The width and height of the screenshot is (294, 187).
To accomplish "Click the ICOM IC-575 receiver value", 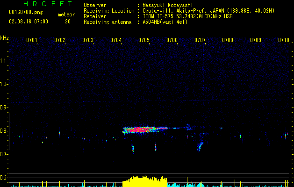I will click(187, 16).
